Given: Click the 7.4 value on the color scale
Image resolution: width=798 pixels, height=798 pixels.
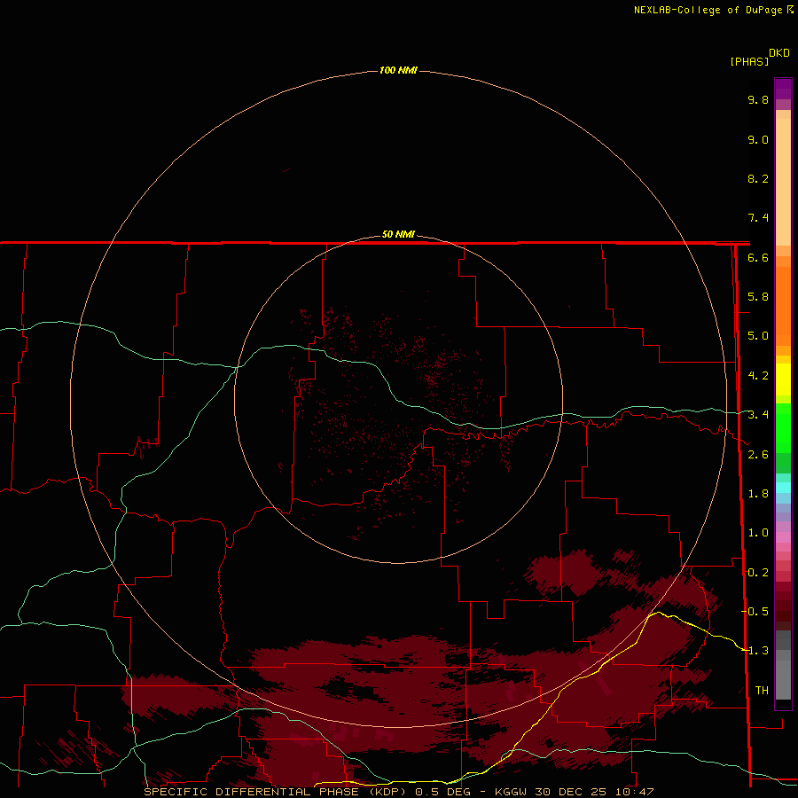Looking at the screenshot, I should point(758,218).
